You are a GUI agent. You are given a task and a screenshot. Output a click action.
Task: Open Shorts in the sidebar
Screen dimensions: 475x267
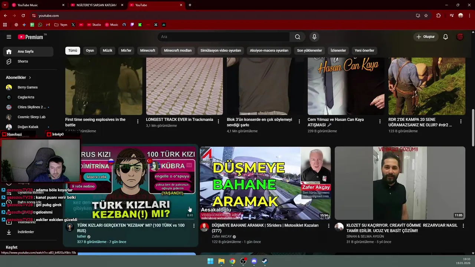28,61
